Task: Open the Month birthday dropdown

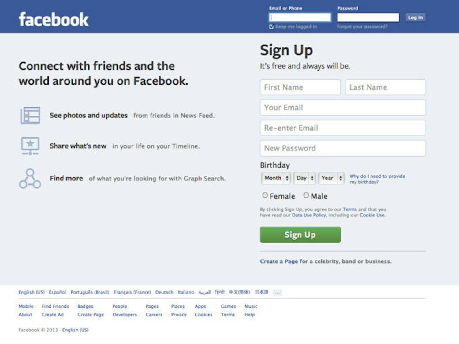Action: click(275, 178)
